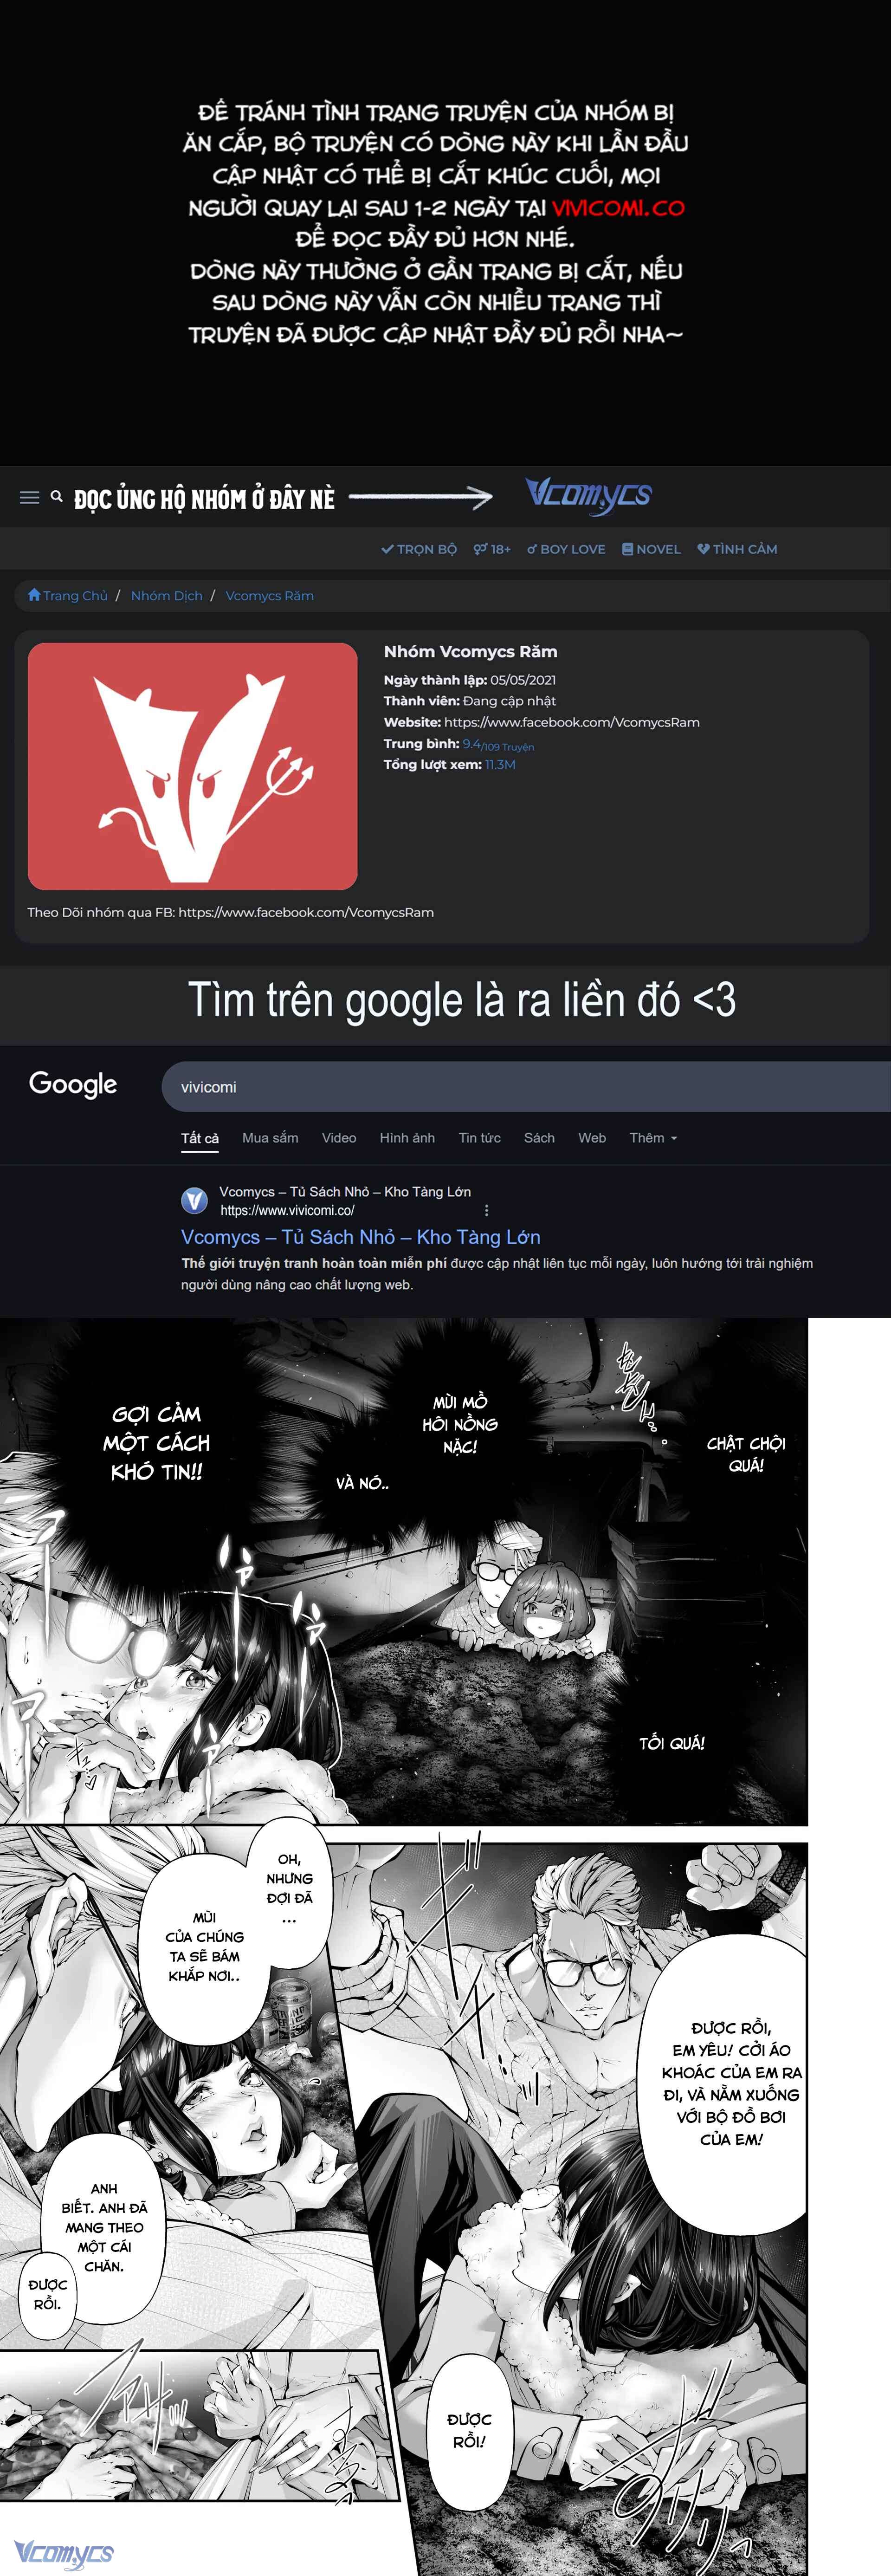Screen dimensions: 891x2576
Task: Open the three-dot result options icon
Action: 487,1210
